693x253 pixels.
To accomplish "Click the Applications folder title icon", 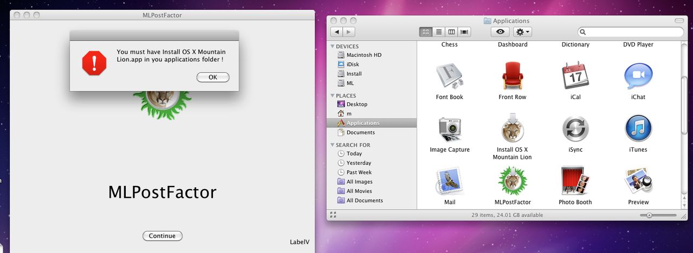I will [x=487, y=21].
